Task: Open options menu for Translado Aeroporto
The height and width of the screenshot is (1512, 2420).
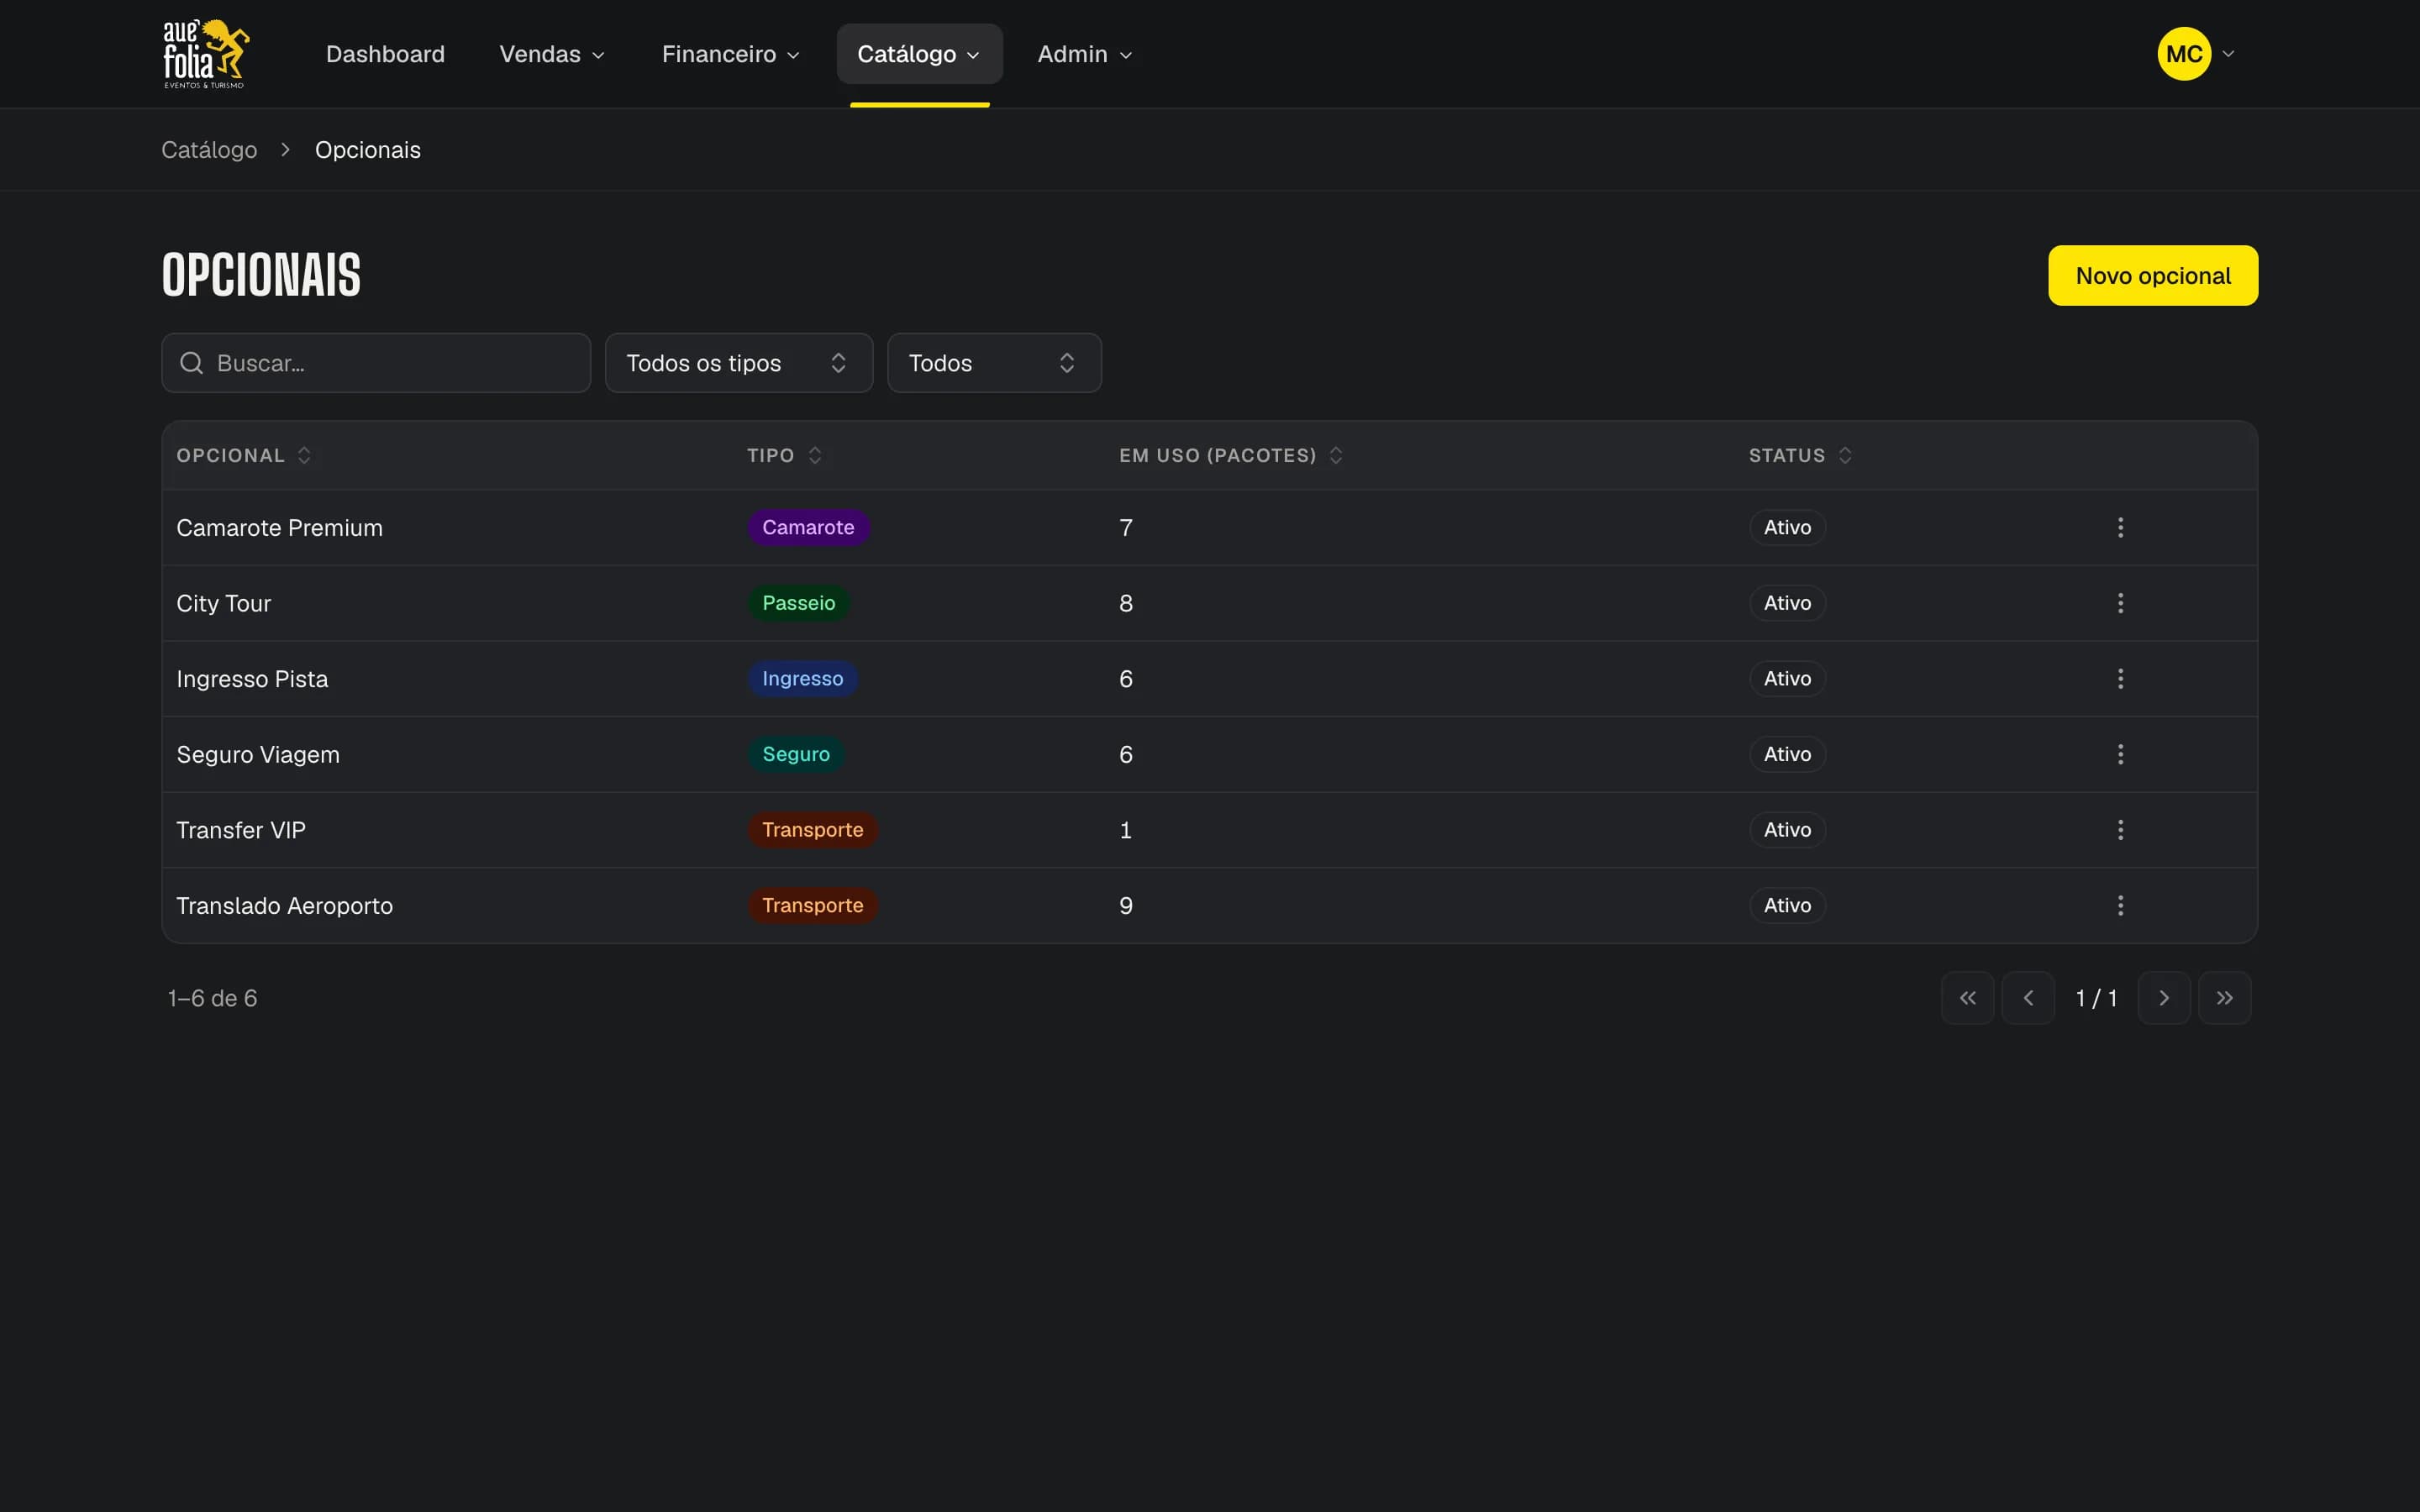Action: pos(2120,905)
